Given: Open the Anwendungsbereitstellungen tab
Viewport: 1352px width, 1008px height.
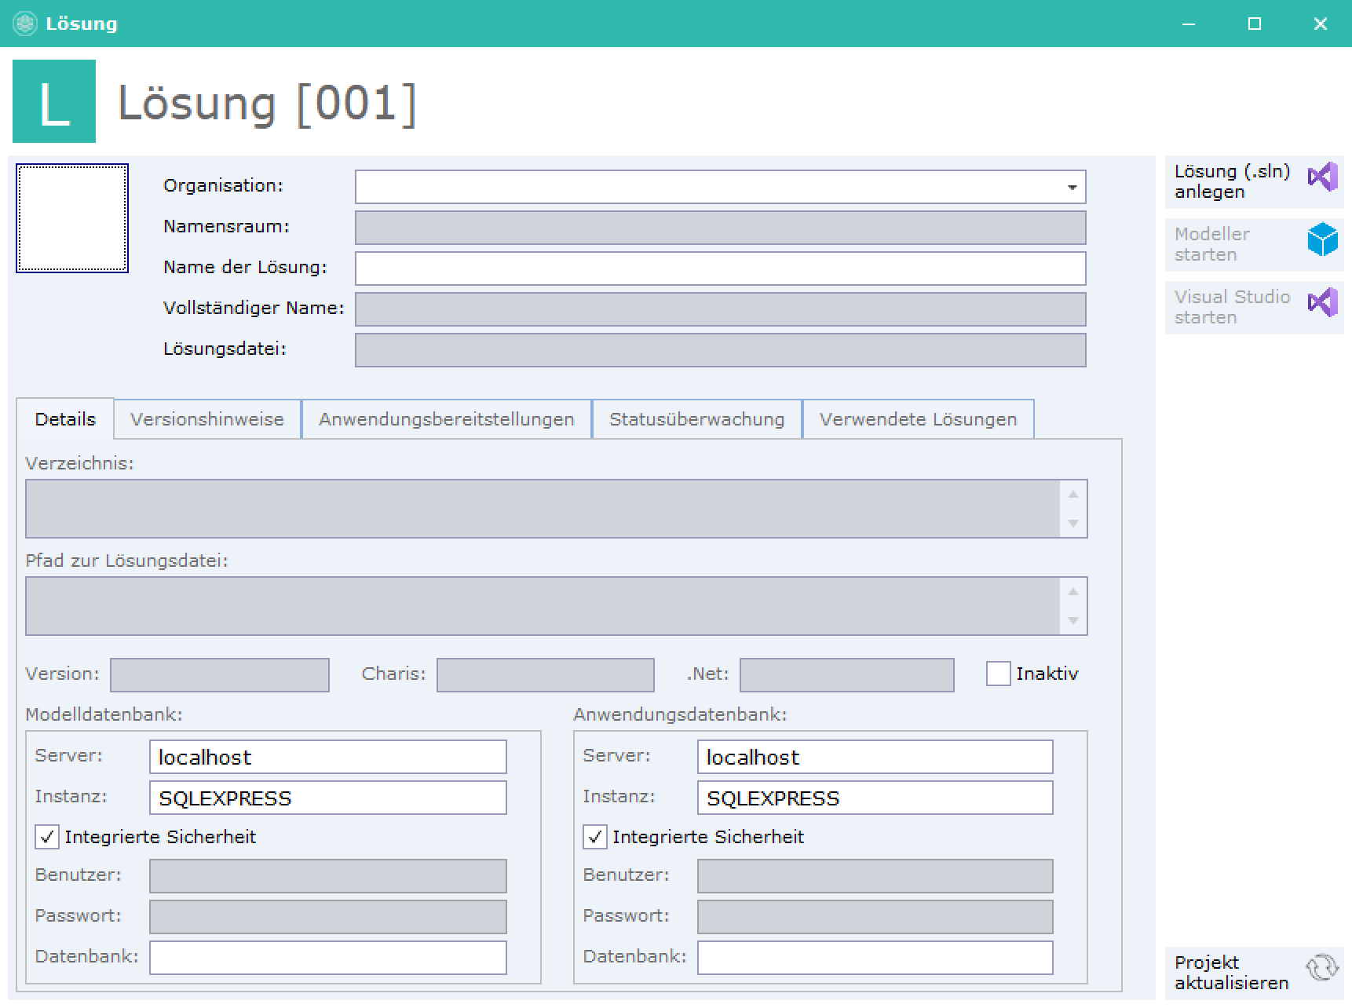Looking at the screenshot, I should click(x=447, y=419).
